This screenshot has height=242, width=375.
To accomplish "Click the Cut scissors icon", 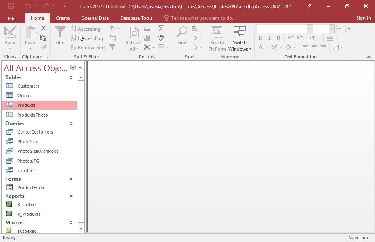I will pyautogui.click(x=44, y=29).
